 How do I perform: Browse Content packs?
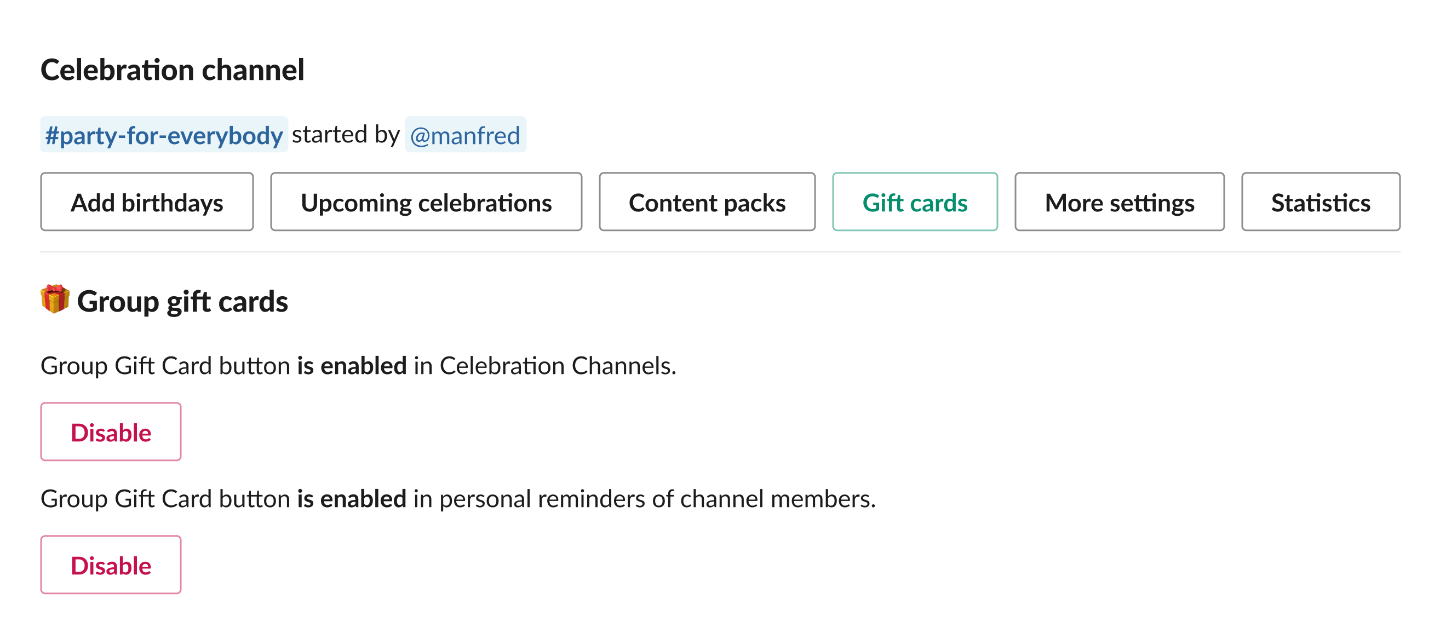tap(707, 202)
